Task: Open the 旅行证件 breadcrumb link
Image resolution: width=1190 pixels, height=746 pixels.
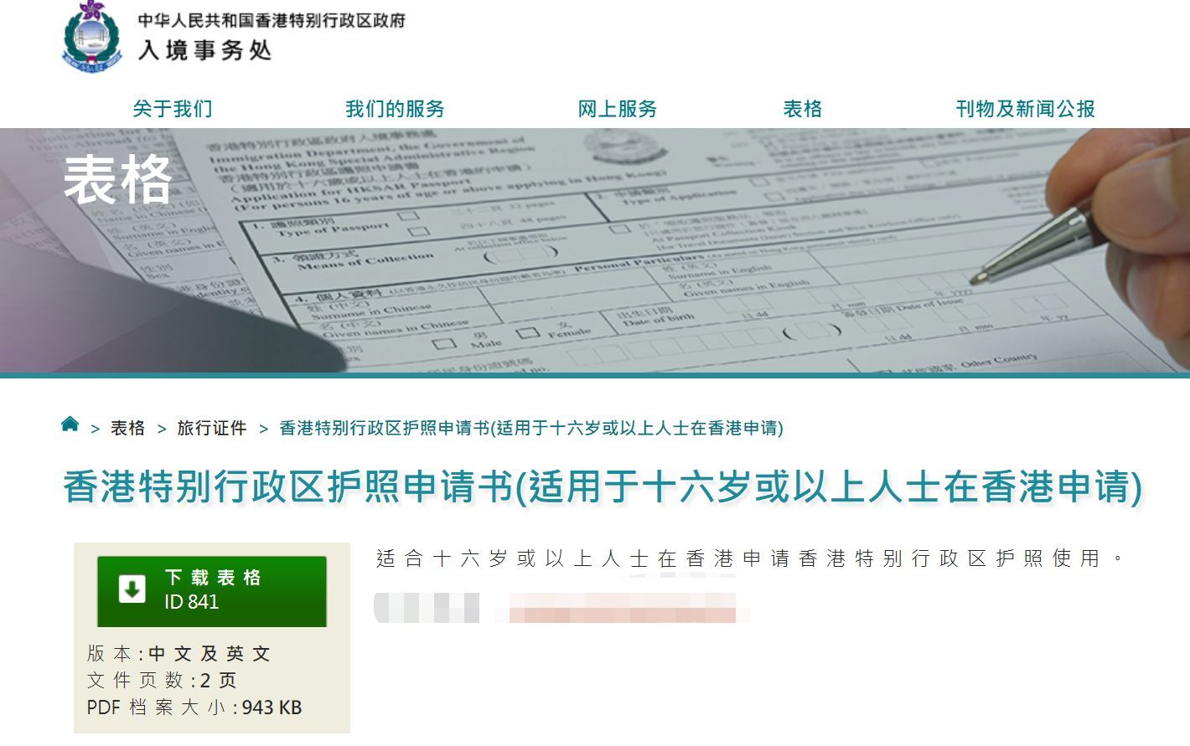Action: coord(211,428)
